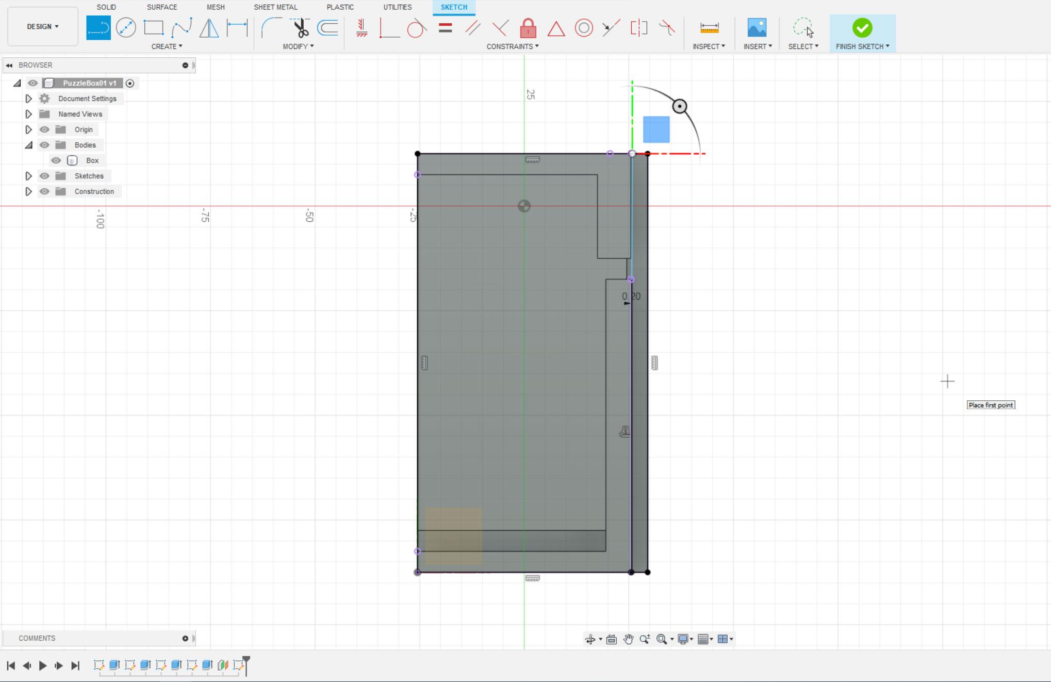Open the CONSTRAINTS menu
Screen dimensions: 1051x682
tap(513, 46)
